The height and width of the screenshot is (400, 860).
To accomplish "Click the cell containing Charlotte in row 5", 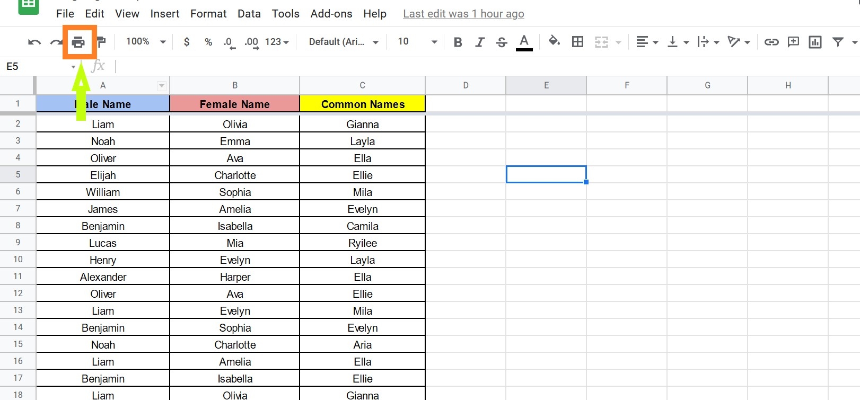I will [235, 175].
